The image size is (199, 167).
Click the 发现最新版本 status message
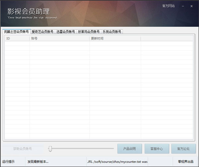click(38, 162)
